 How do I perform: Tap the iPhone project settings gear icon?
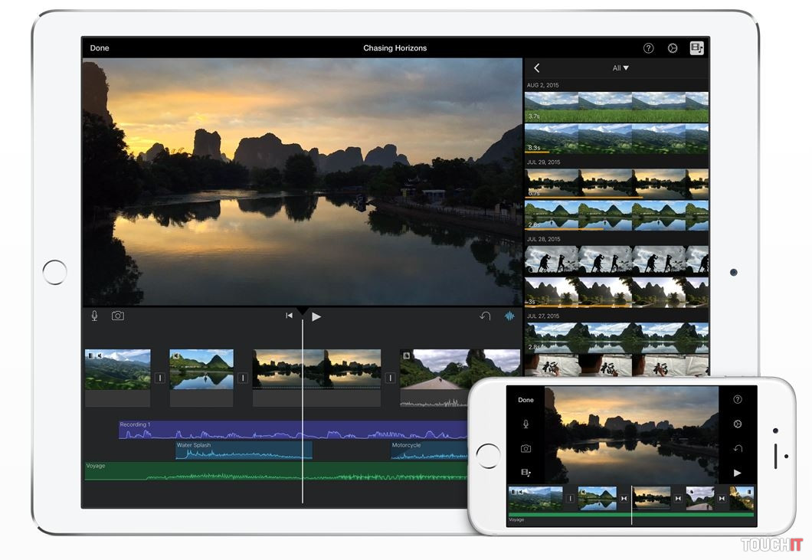(738, 424)
